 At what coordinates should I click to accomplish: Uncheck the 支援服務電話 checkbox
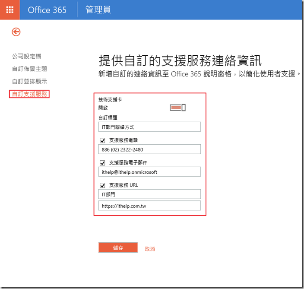(x=102, y=140)
